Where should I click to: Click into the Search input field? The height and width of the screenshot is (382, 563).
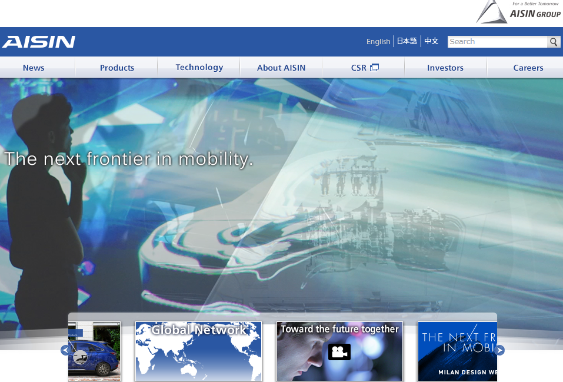[x=497, y=42]
